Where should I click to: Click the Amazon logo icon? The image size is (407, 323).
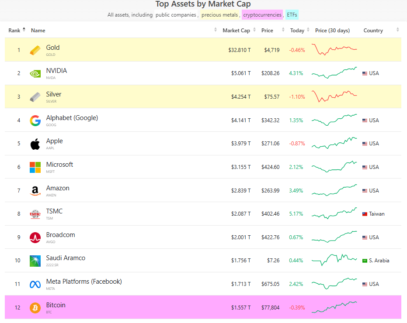tap(35, 191)
